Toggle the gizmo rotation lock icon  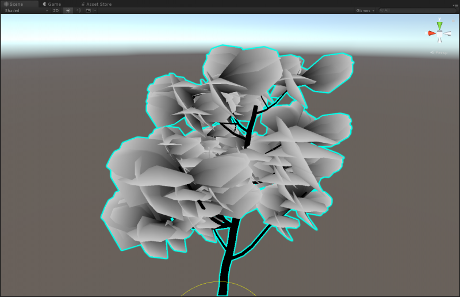453,21
